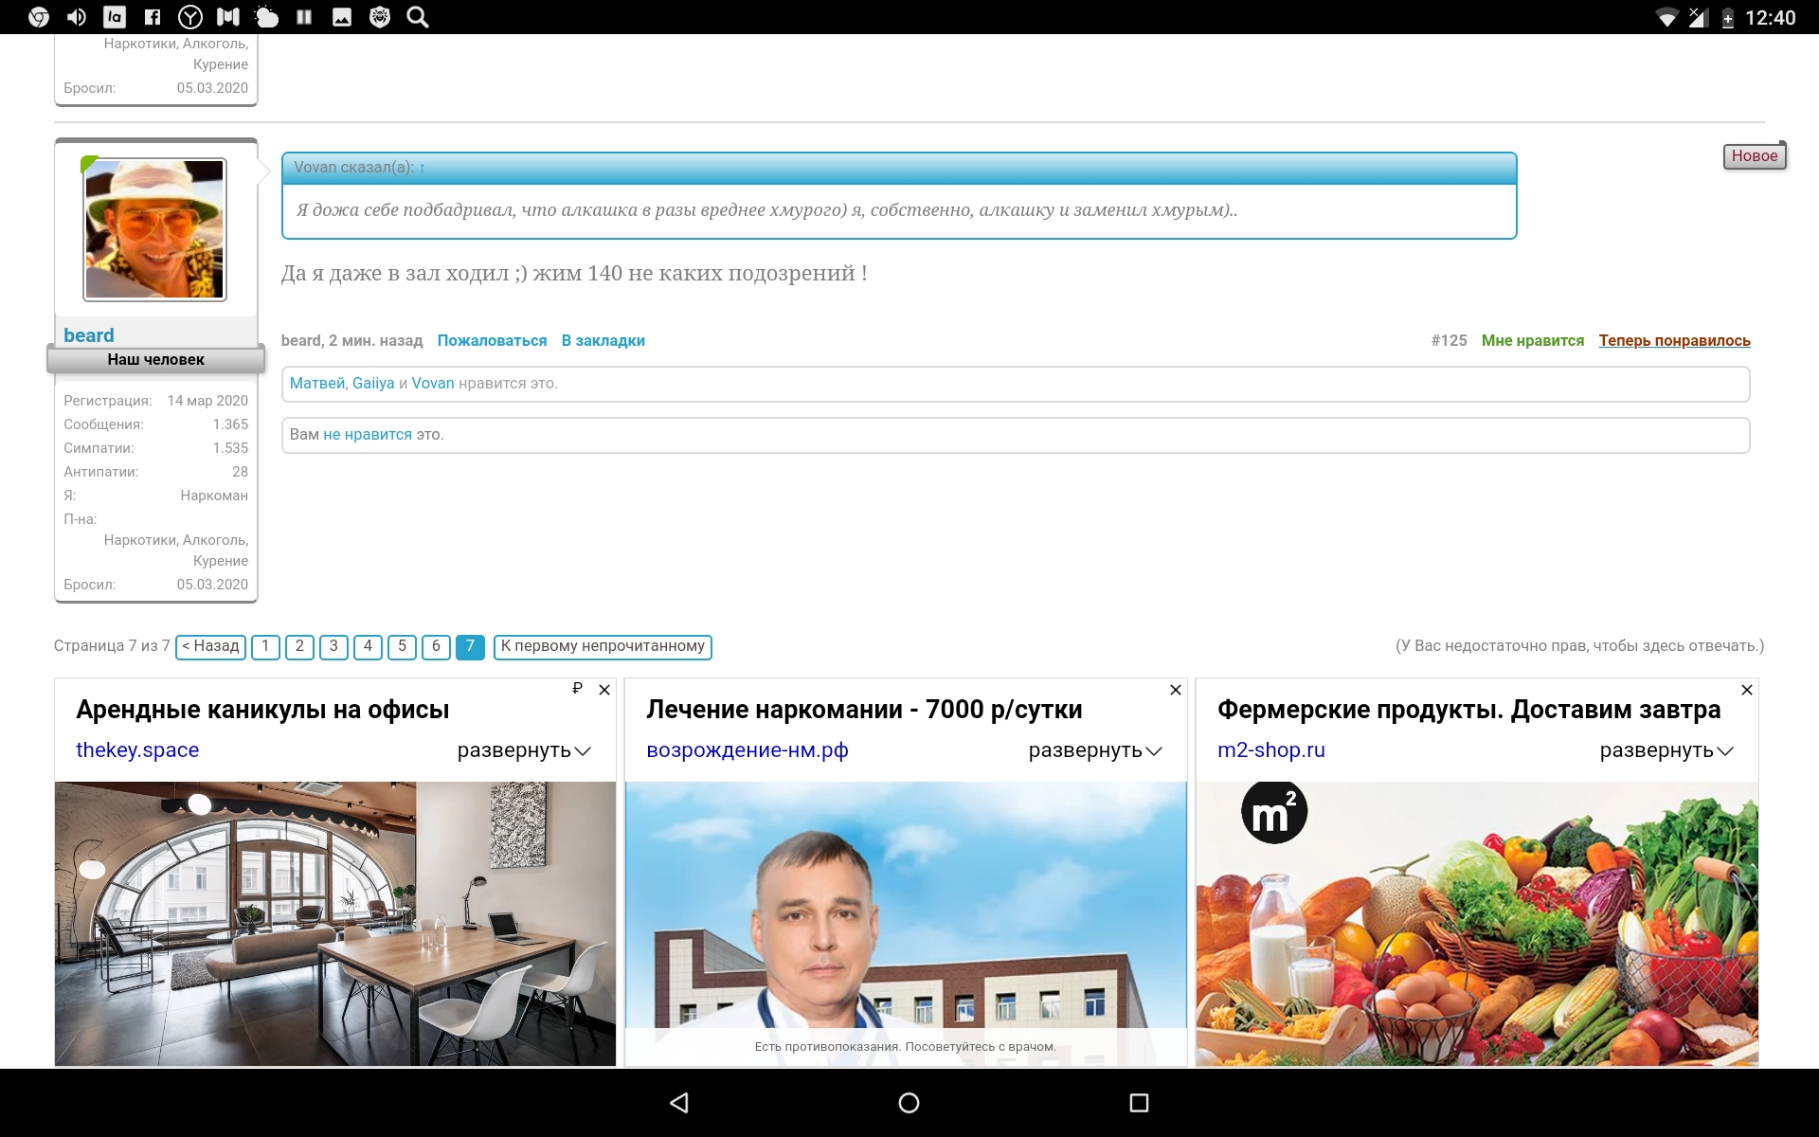Toggle 'Мне нравится' on post #125
1819x1137 pixels.
coord(1532,340)
